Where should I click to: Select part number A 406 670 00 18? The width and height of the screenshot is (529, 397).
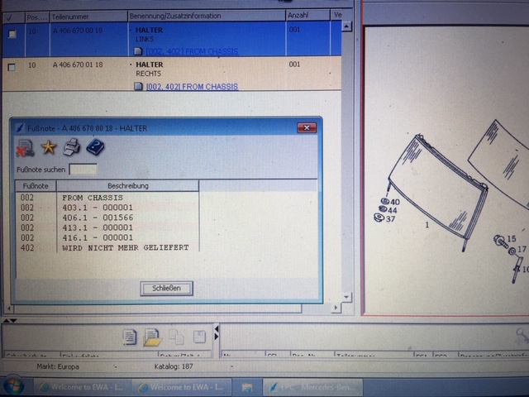78,31
